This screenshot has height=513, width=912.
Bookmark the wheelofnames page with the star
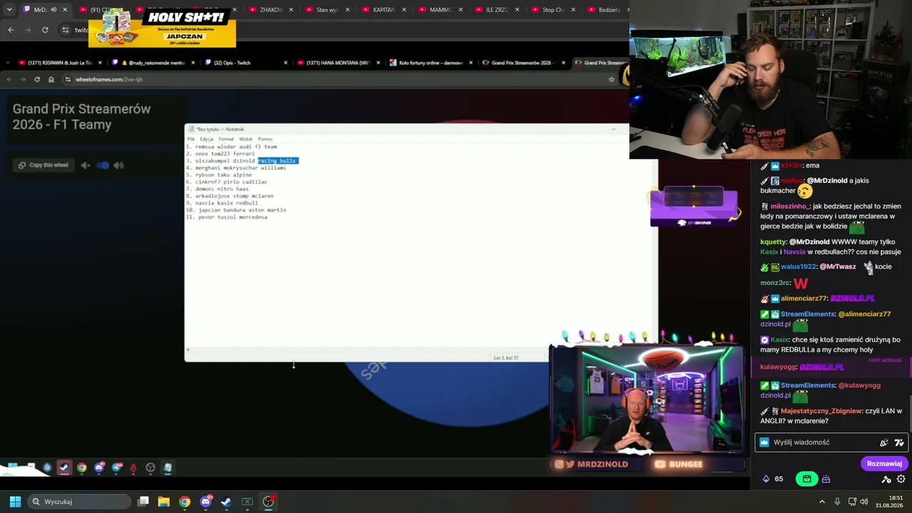tap(611, 79)
